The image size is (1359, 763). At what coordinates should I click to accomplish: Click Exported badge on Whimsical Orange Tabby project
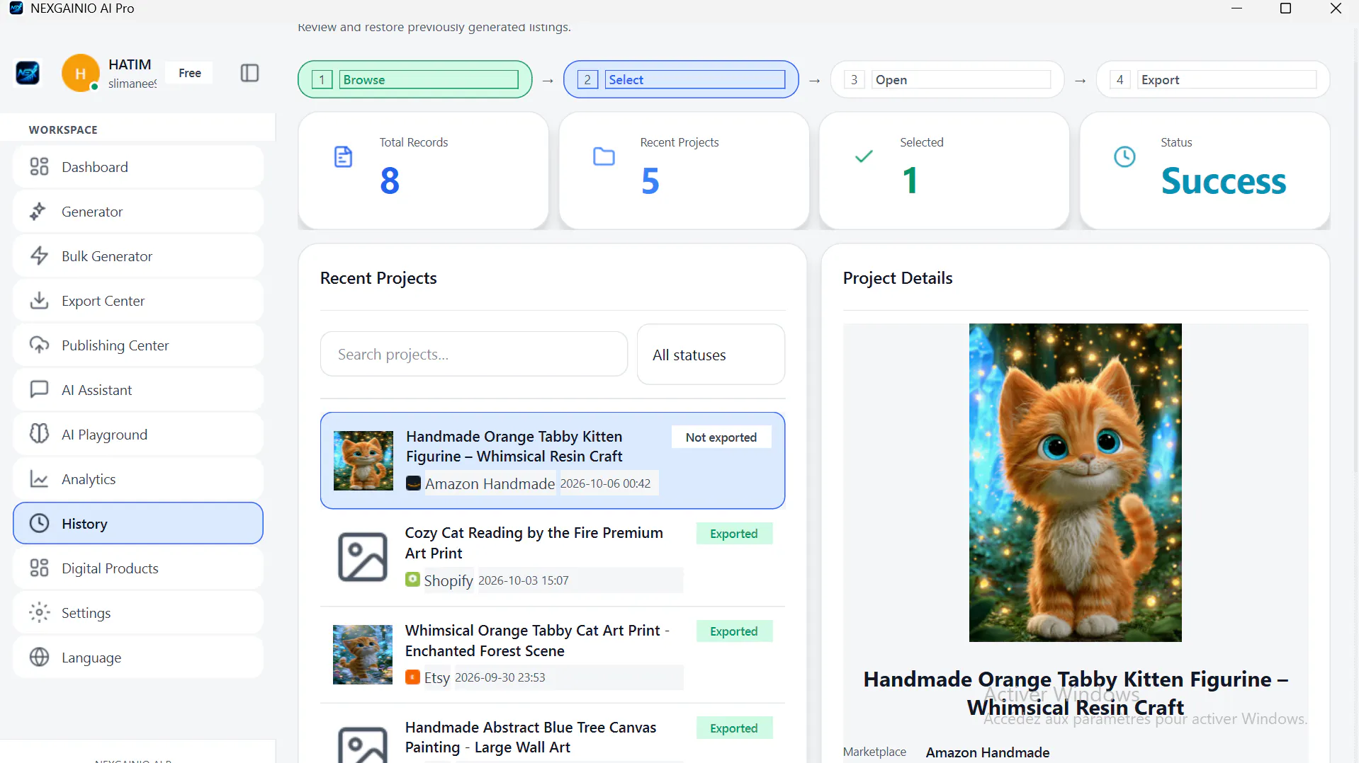(734, 631)
